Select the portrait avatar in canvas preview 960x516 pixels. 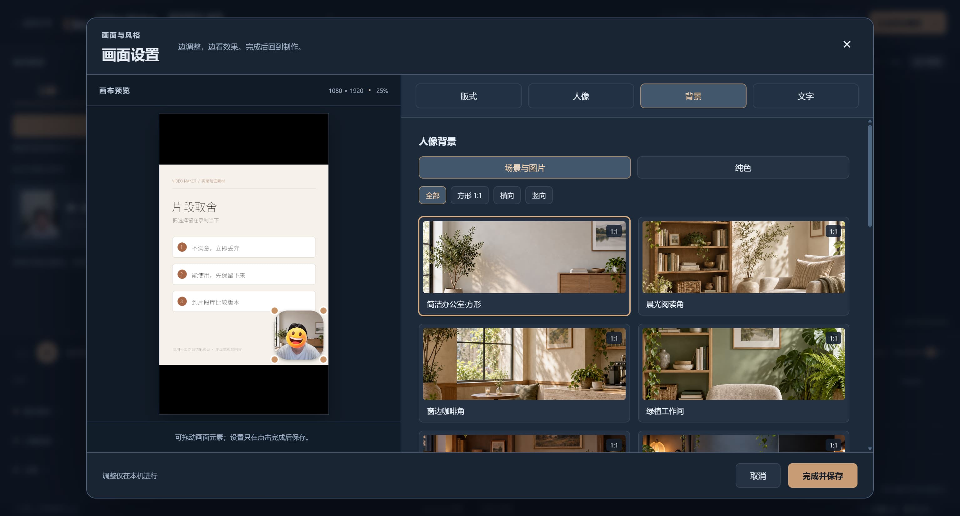coord(299,335)
